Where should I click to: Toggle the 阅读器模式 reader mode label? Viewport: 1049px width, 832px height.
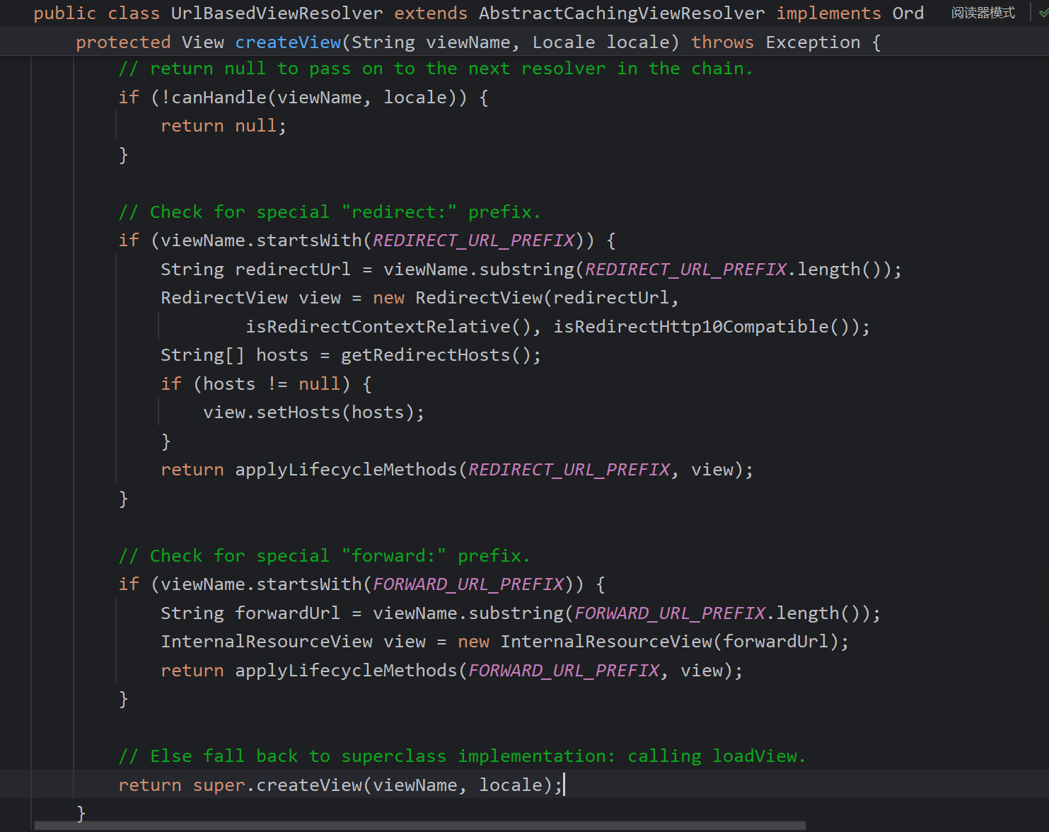tap(983, 13)
